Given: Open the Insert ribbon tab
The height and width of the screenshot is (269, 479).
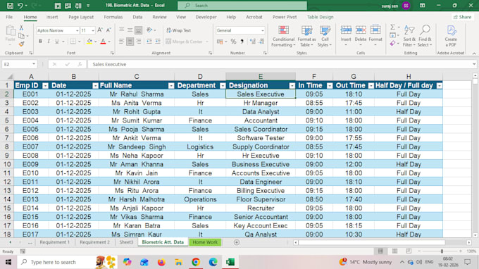Looking at the screenshot, I should 52,17.
